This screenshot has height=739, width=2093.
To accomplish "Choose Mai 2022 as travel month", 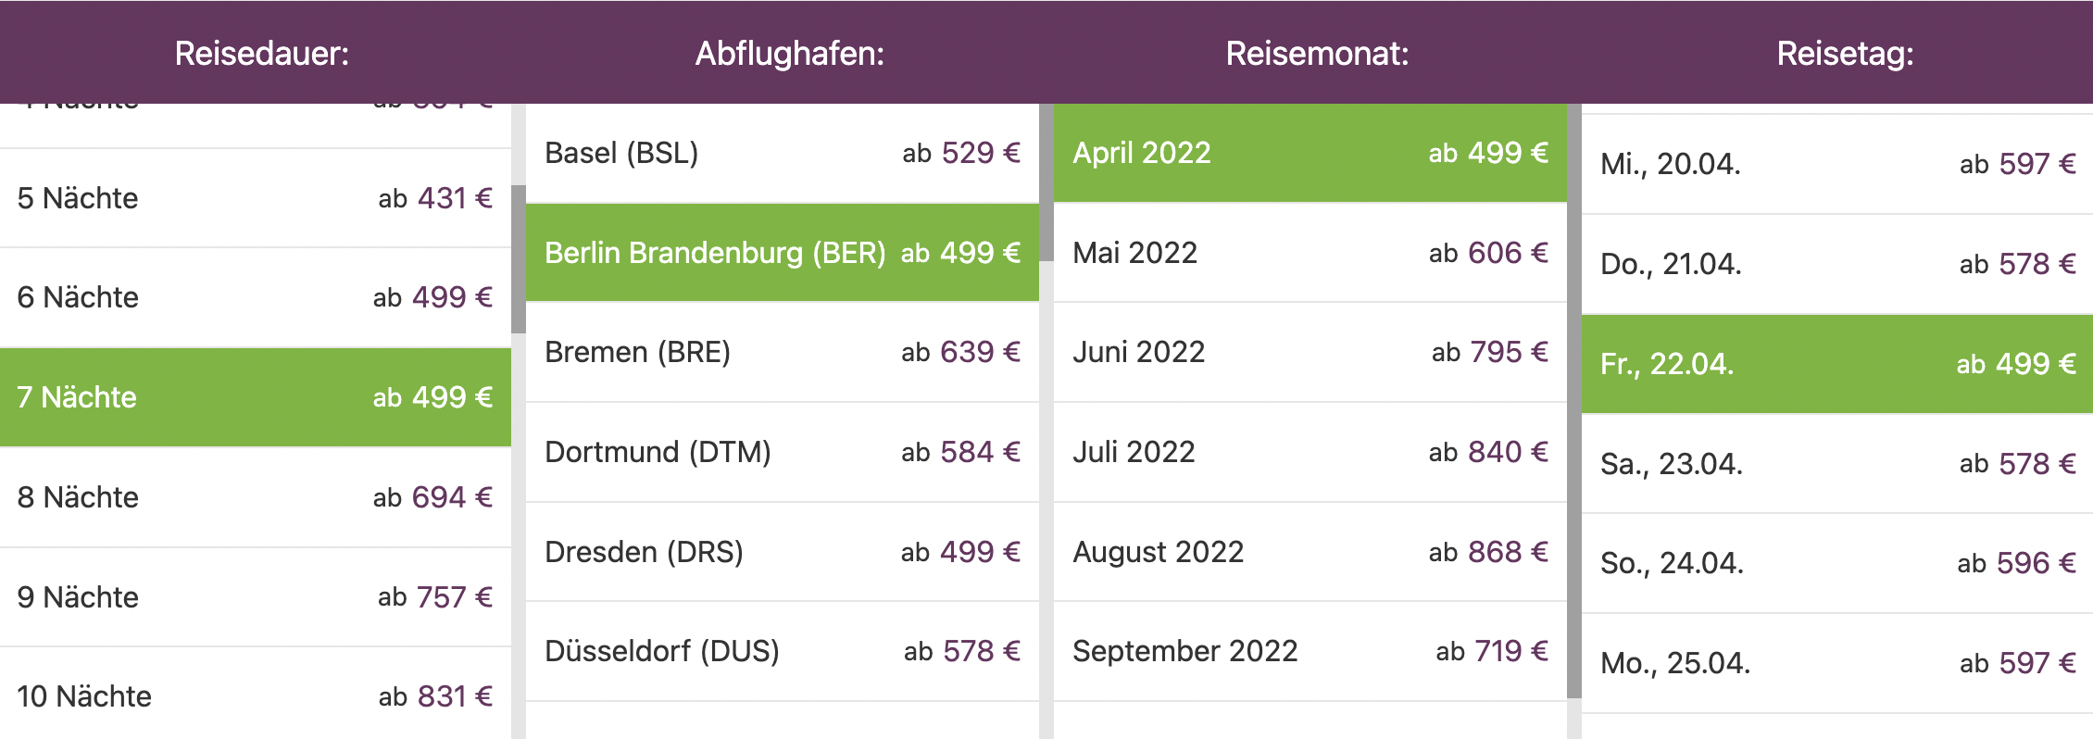I will [x=1310, y=253].
